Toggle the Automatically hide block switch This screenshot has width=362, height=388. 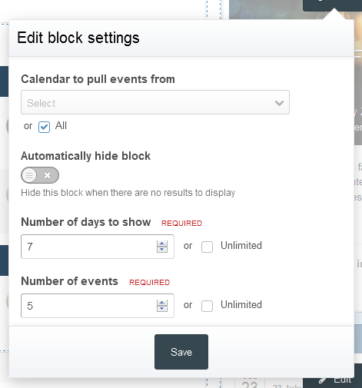[x=40, y=175]
